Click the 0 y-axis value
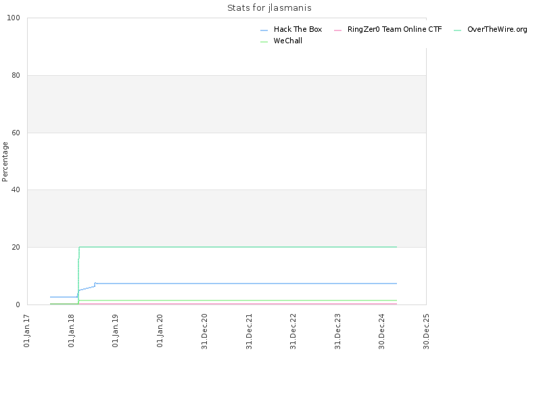The image size is (541, 406). [x=18, y=305]
